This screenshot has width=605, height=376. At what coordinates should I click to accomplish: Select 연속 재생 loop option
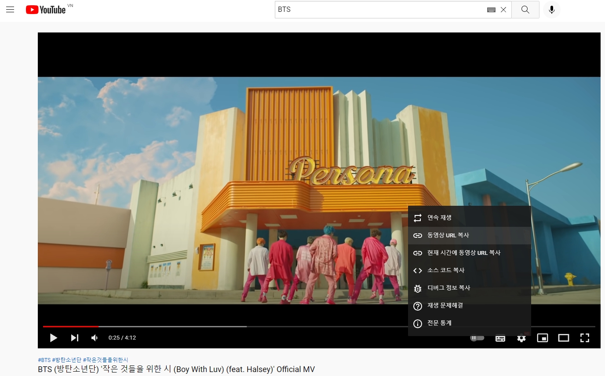(470, 218)
